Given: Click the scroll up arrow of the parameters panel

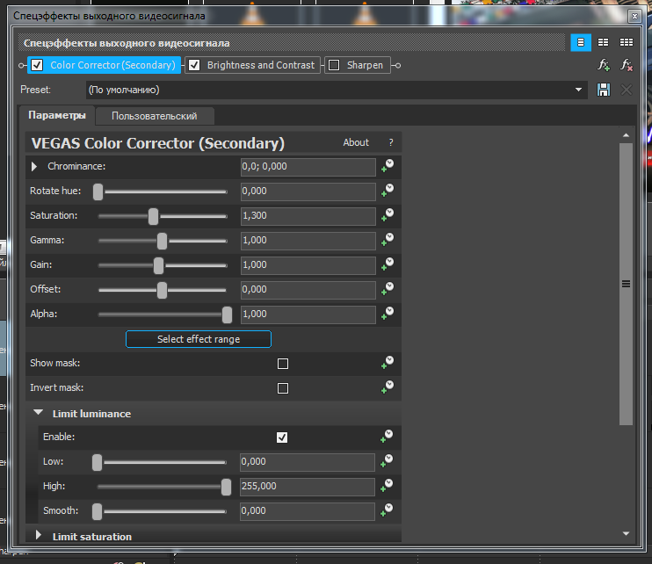Looking at the screenshot, I should pos(626,135).
